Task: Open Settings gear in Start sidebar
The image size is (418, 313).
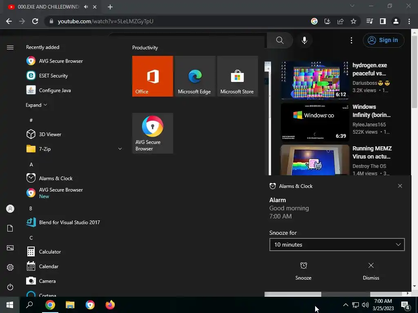Action: click(10, 267)
